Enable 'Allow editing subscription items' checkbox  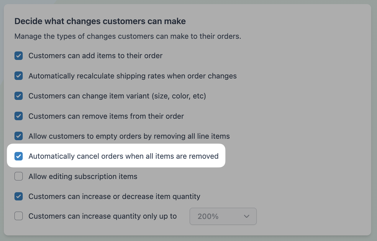[19, 176]
